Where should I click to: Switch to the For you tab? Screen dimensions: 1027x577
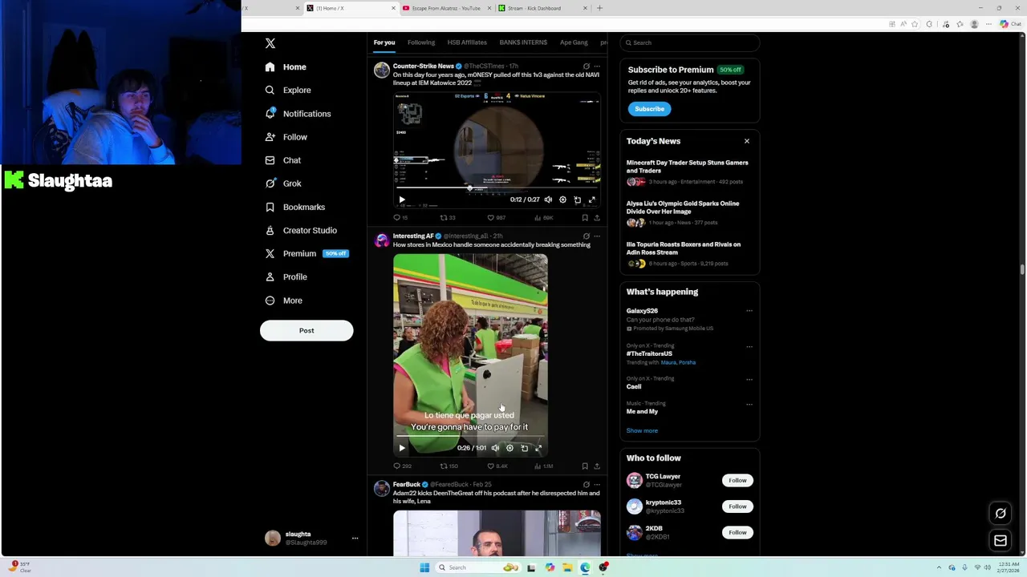pyautogui.click(x=384, y=42)
